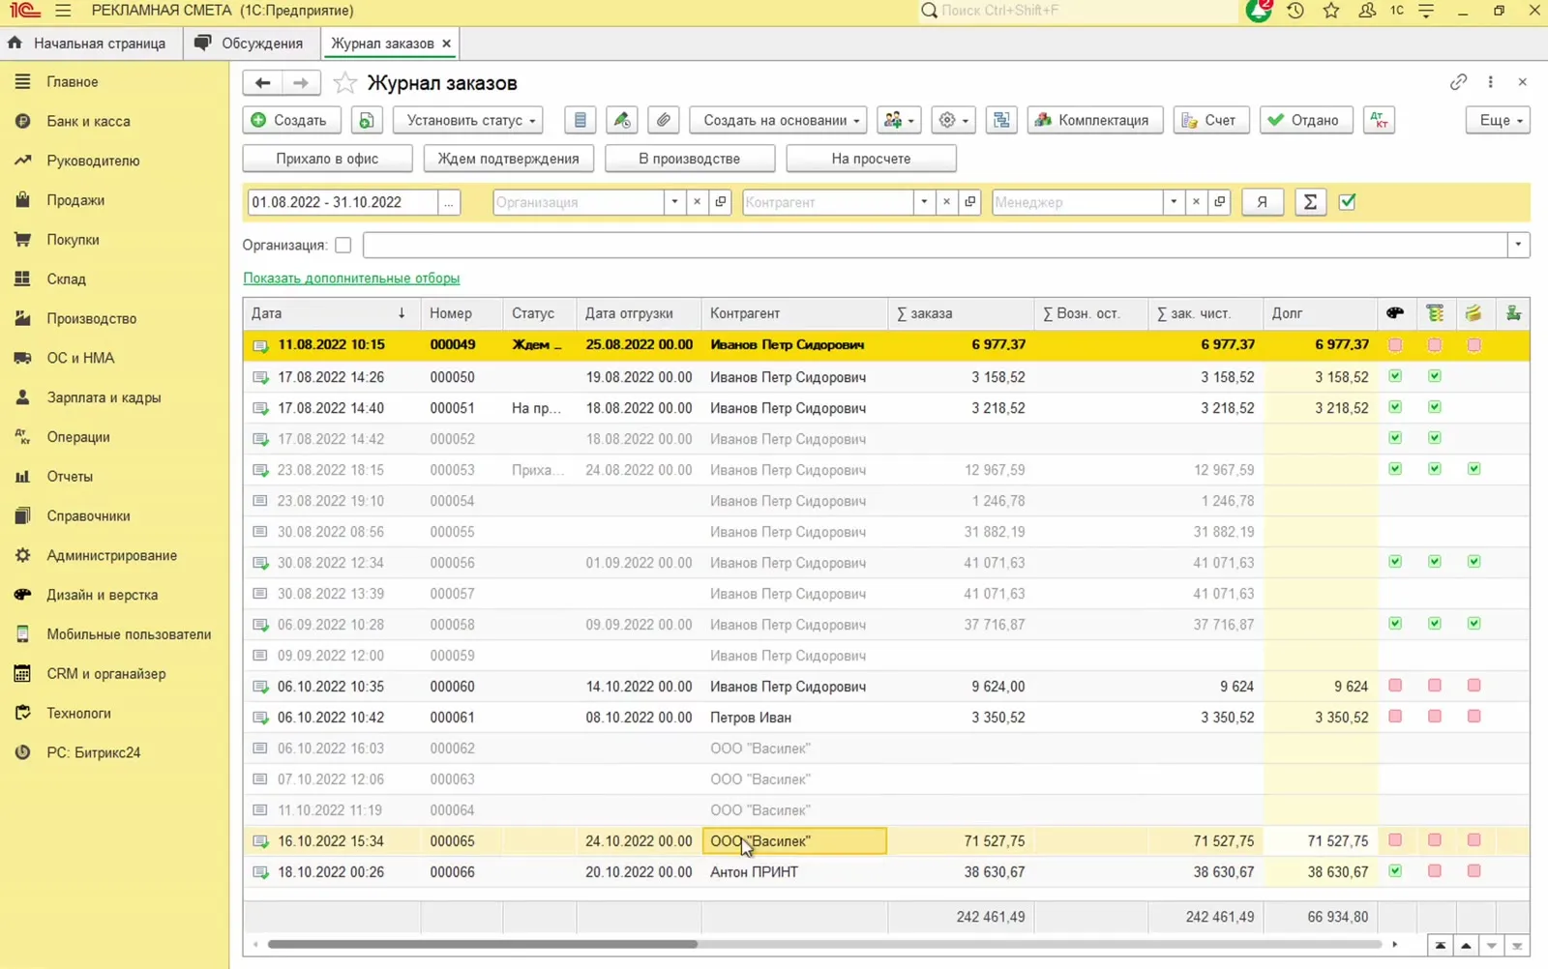Open the three-dot vertical menu
The height and width of the screenshot is (969, 1548).
point(1490,82)
